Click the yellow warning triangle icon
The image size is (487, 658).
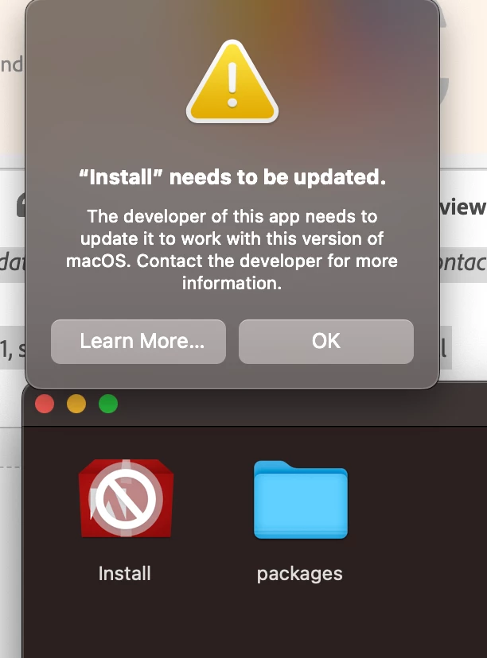(232, 82)
